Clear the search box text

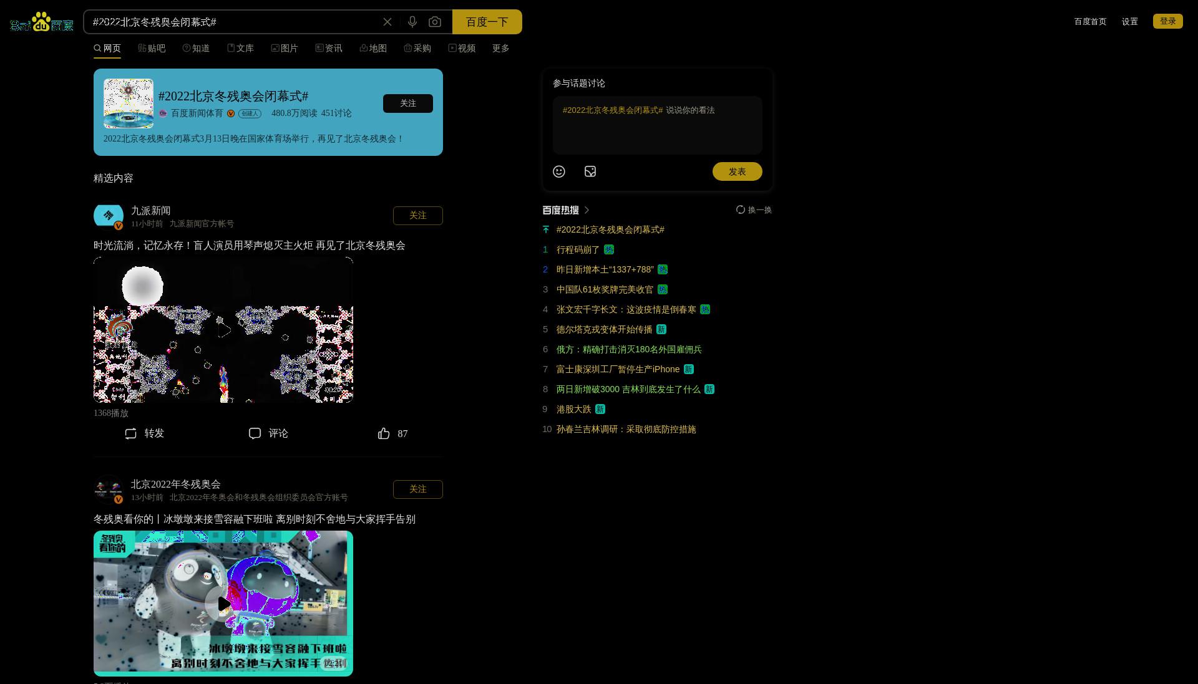click(x=387, y=22)
